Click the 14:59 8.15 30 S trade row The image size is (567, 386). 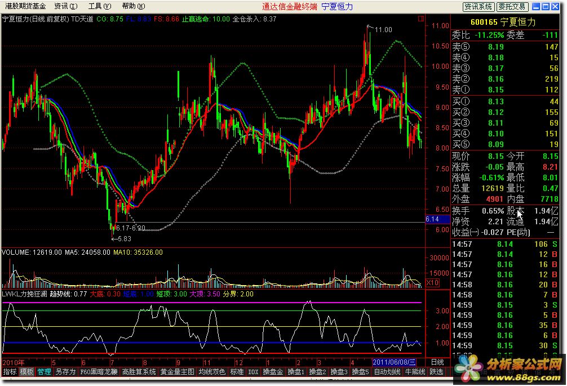click(x=505, y=345)
